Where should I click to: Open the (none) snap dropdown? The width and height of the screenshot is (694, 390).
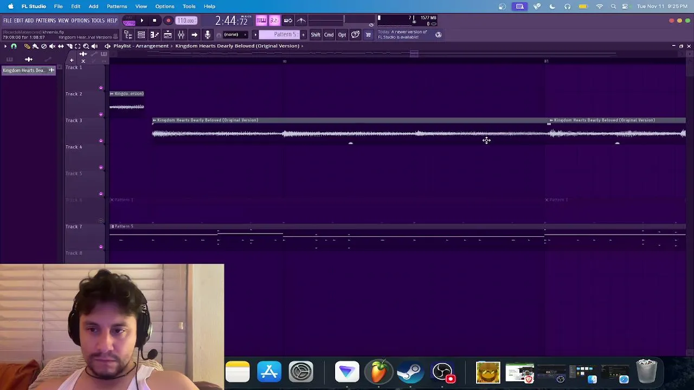(235, 35)
